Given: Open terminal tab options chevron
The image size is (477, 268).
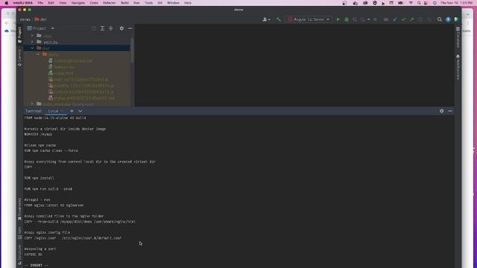Looking at the screenshot, I should (x=80, y=111).
